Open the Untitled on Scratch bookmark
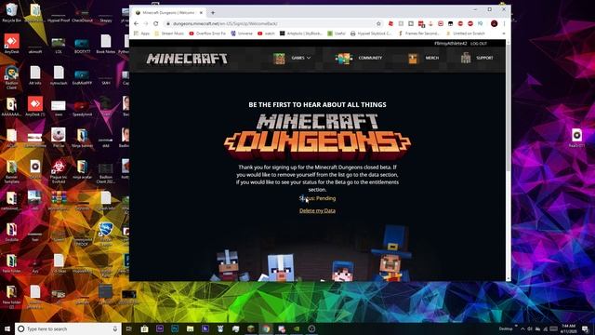 click(466, 33)
